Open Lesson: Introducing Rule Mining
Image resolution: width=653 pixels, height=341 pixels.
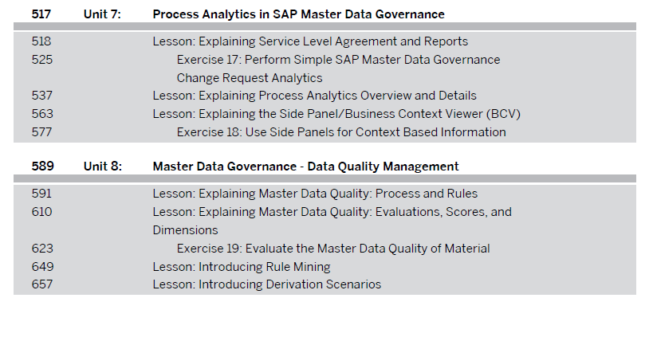pyautogui.click(x=241, y=266)
